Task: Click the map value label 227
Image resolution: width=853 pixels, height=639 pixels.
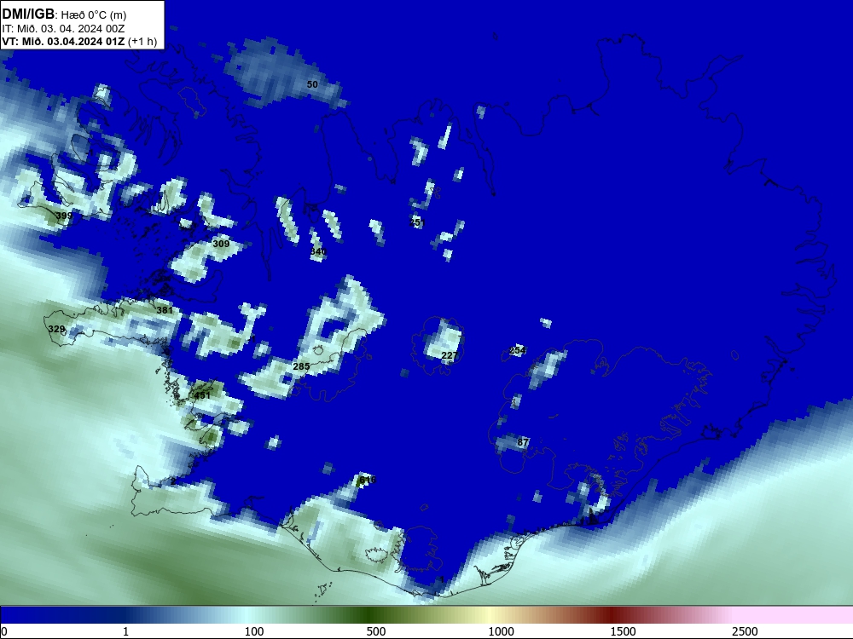Action: point(450,355)
